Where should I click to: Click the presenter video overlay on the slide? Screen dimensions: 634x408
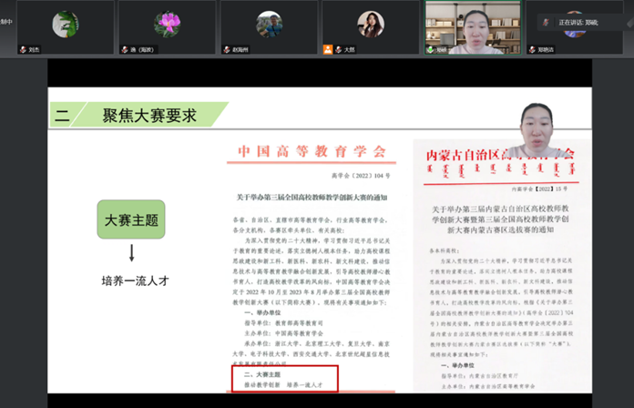(x=537, y=130)
